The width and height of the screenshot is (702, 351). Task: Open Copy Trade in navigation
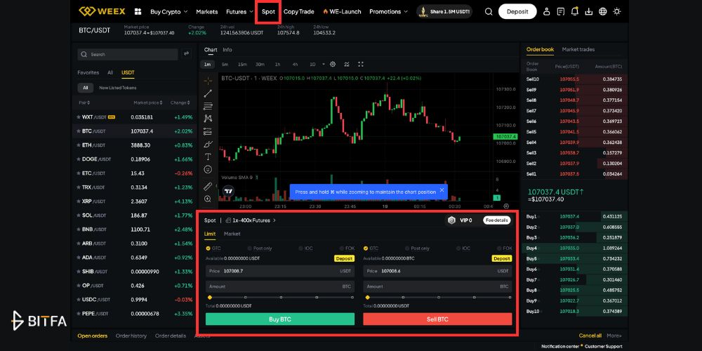click(298, 12)
